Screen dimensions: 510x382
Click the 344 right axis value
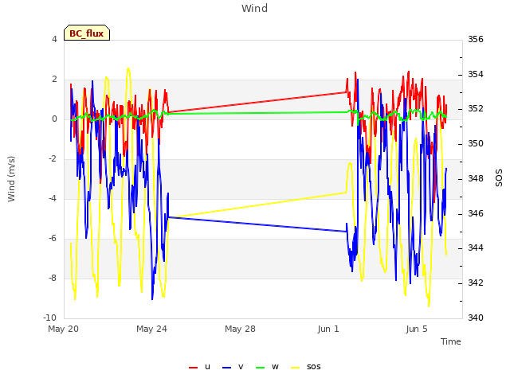pos(476,248)
